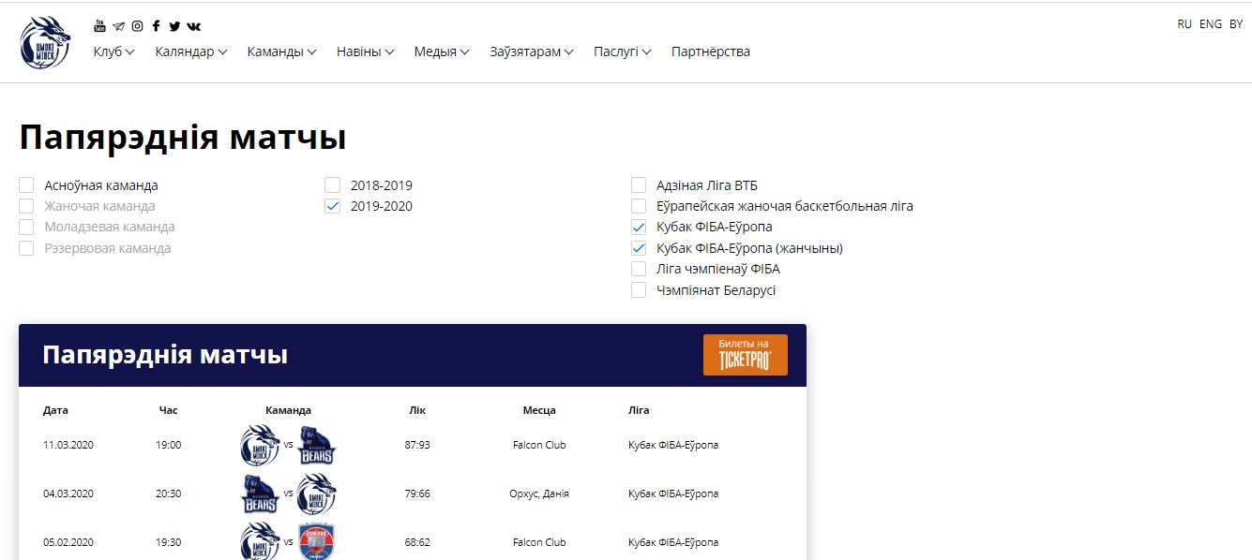Check the Асноўная каманда checkbox
1252x560 pixels.
26,185
